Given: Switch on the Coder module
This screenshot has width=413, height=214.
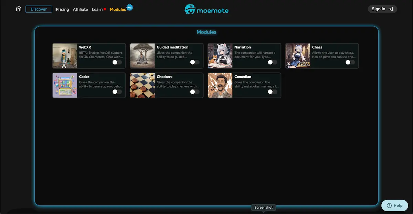Looking at the screenshot, I should pos(116,92).
